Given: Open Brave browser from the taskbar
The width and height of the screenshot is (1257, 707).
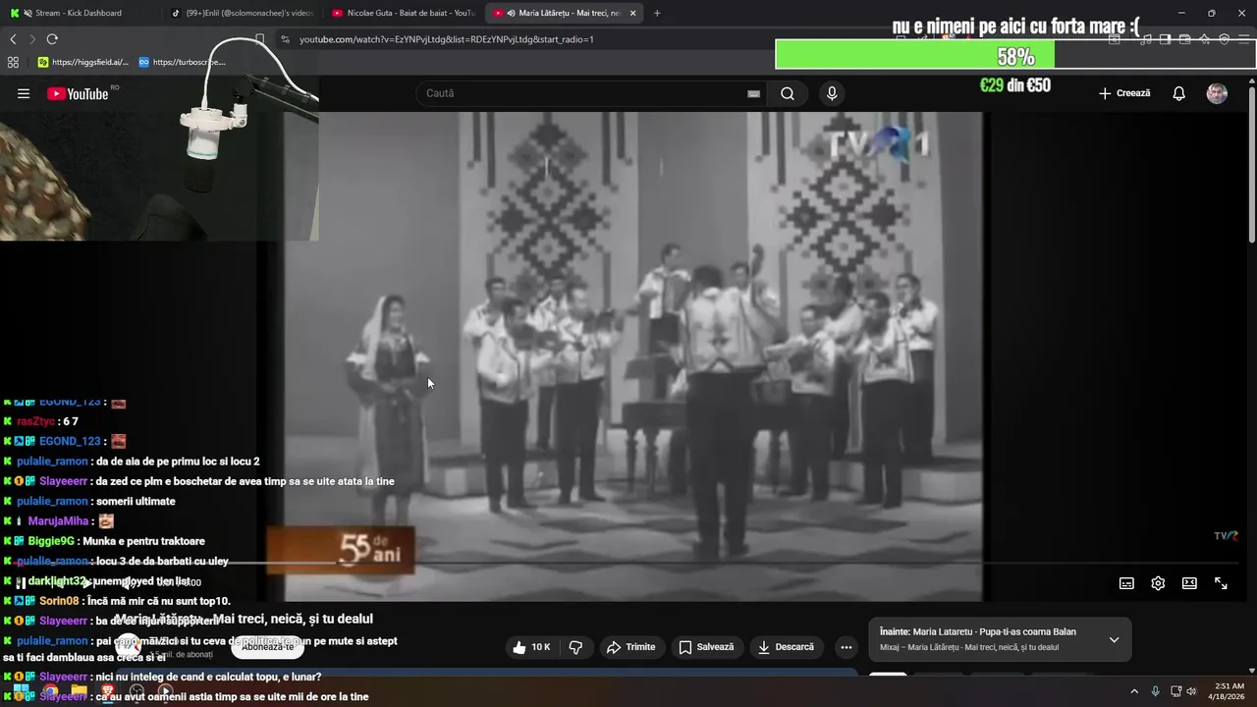Looking at the screenshot, I should click(108, 691).
